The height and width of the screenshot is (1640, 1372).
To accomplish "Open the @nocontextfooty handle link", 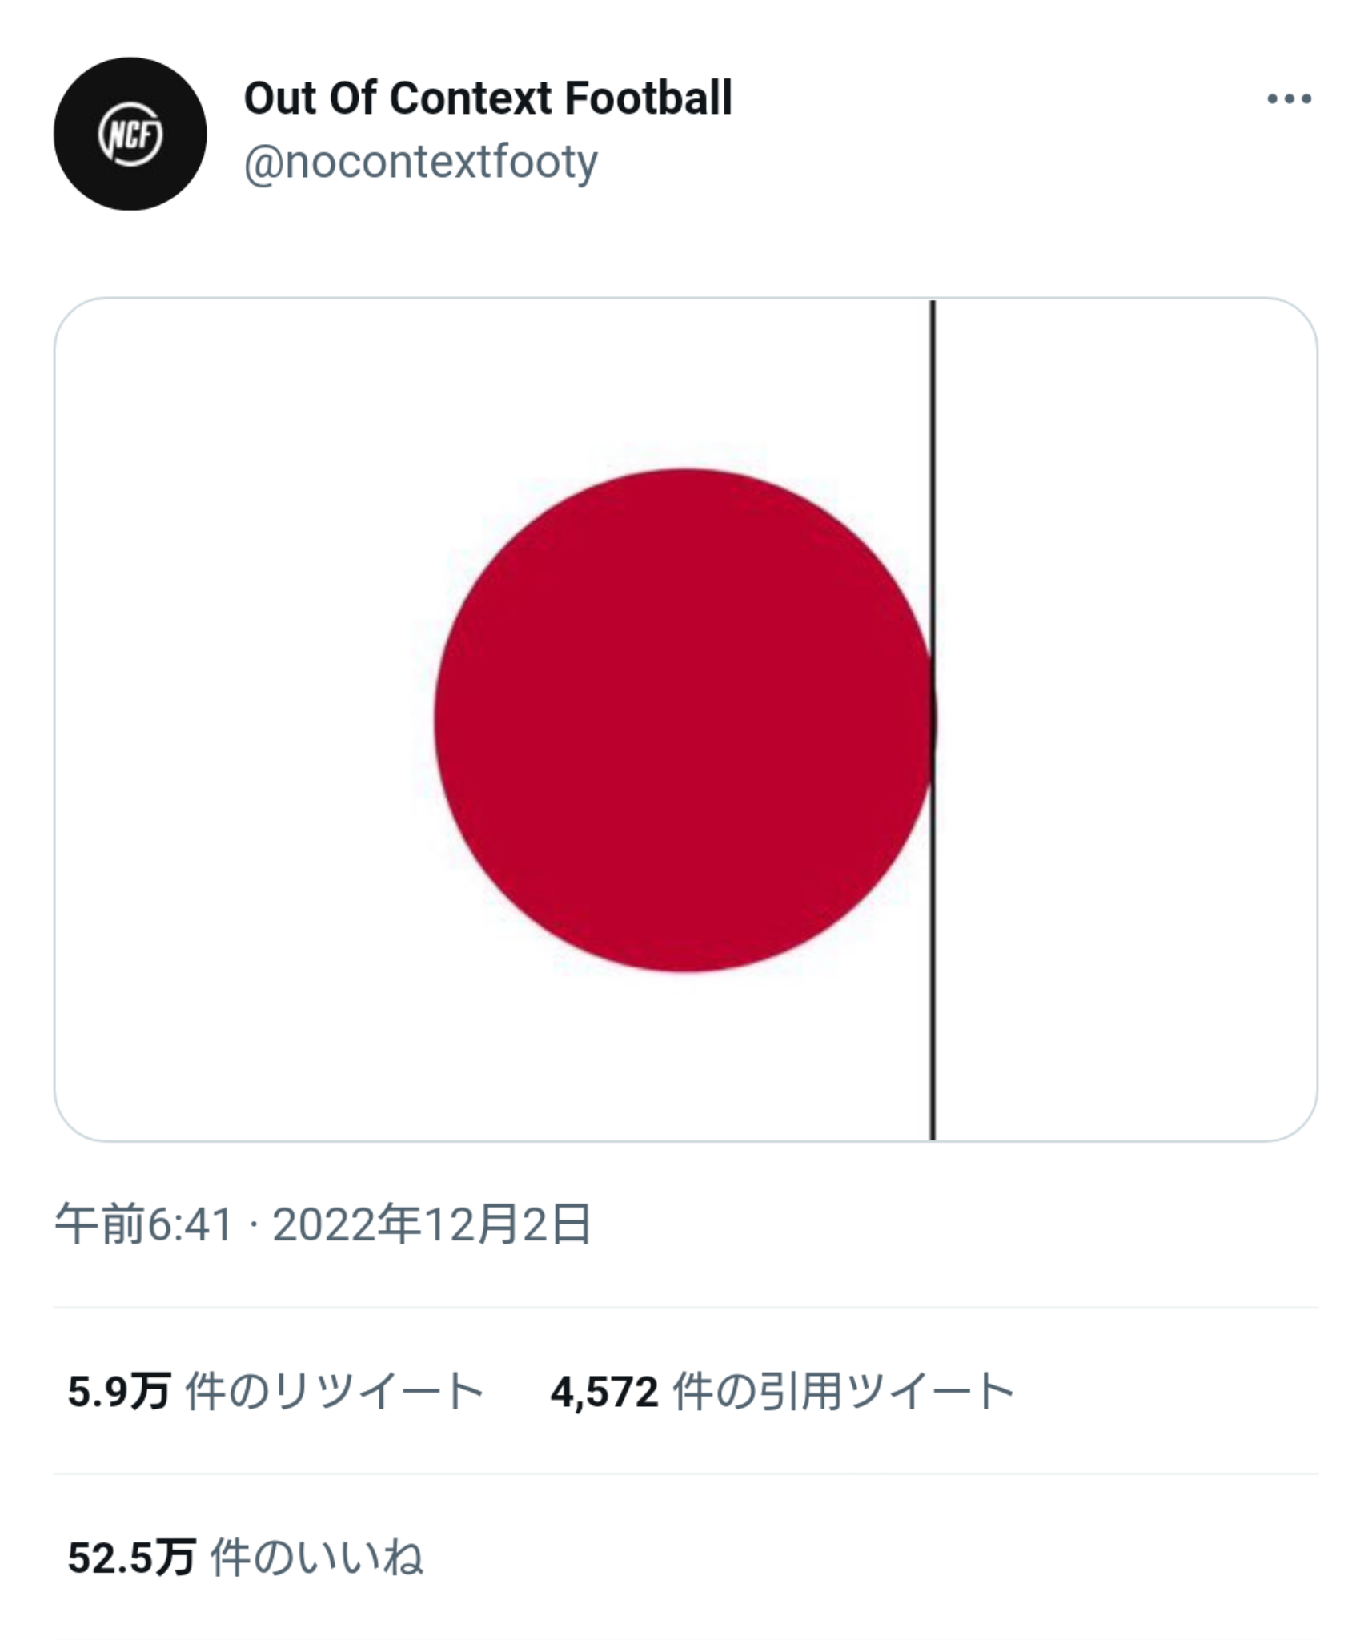I will [420, 163].
